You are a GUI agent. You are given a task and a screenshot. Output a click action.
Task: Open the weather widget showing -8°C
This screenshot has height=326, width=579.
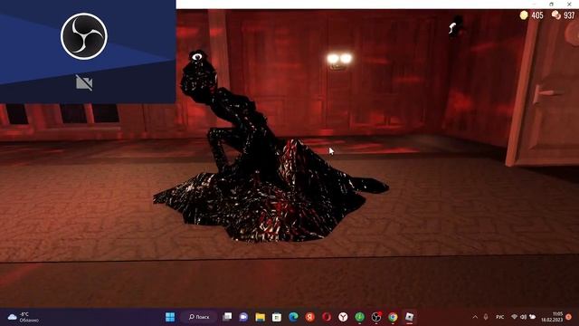pyautogui.click(x=23, y=317)
